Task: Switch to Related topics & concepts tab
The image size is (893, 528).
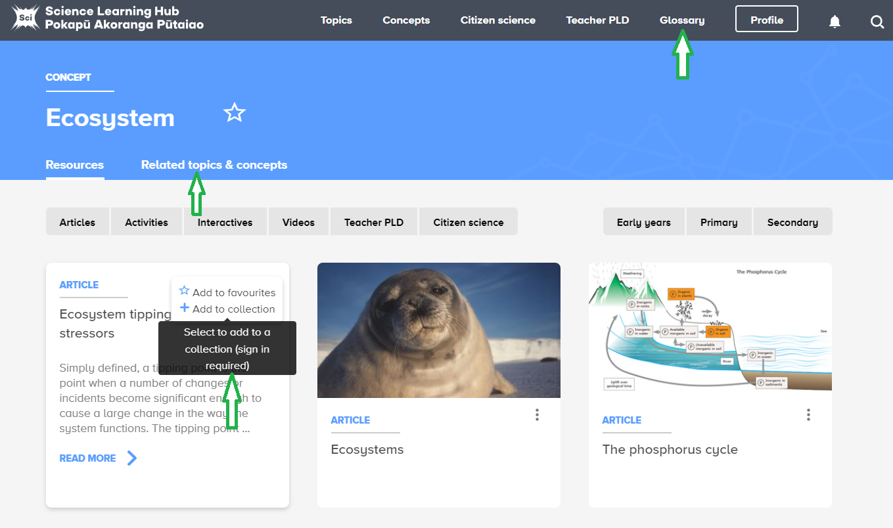Action: coord(214,165)
